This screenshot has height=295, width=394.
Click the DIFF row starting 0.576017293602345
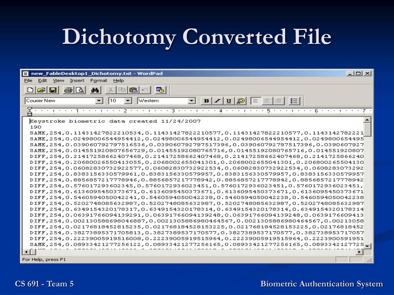(x=197, y=186)
